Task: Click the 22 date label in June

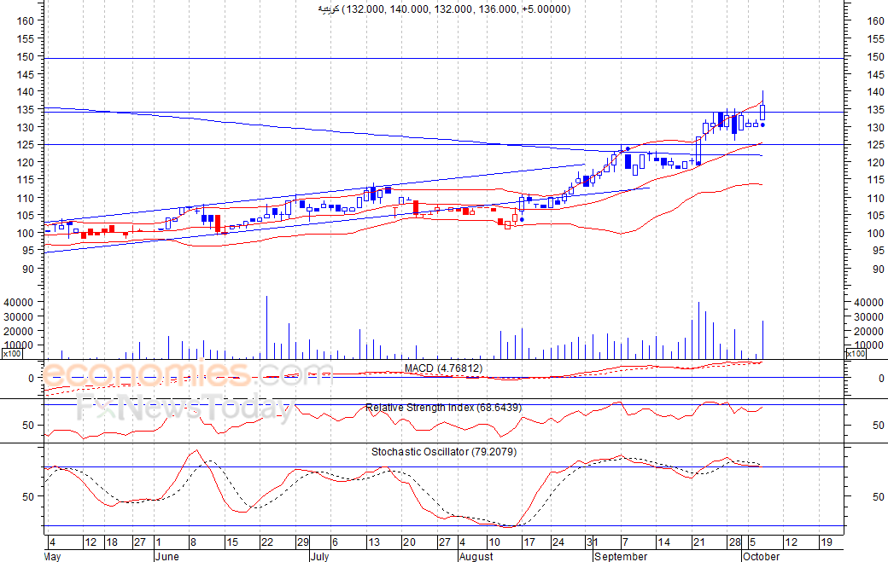Action: coord(267,542)
